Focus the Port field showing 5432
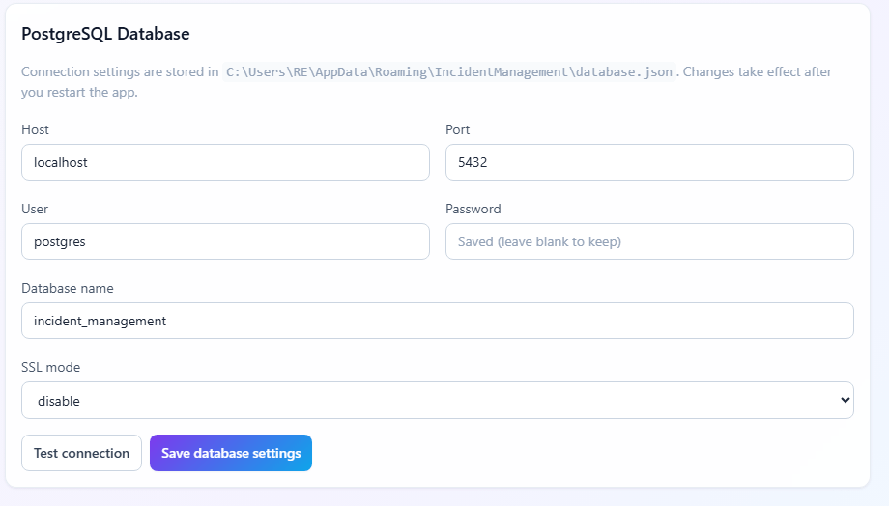Image resolution: width=889 pixels, height=506 pixels. click(x=649, y=162)
